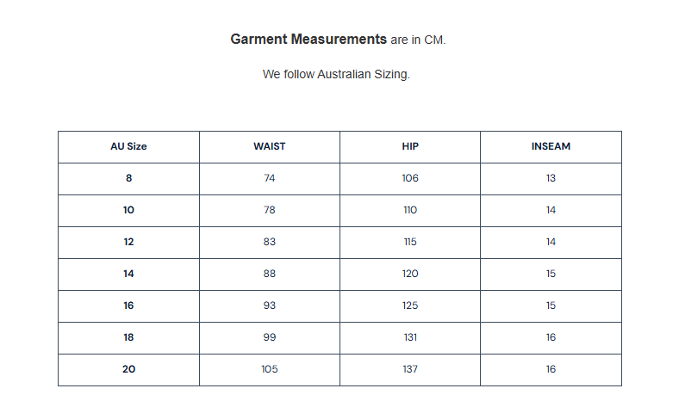
Task: Click the hip value 125 cell
Action: pos(410,305)
